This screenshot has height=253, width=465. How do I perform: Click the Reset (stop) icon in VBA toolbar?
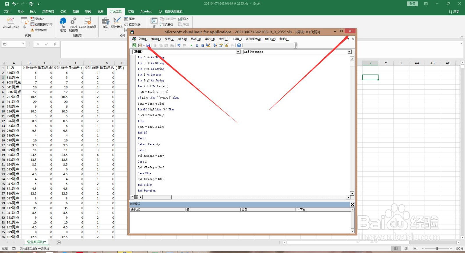pos(203,45)
